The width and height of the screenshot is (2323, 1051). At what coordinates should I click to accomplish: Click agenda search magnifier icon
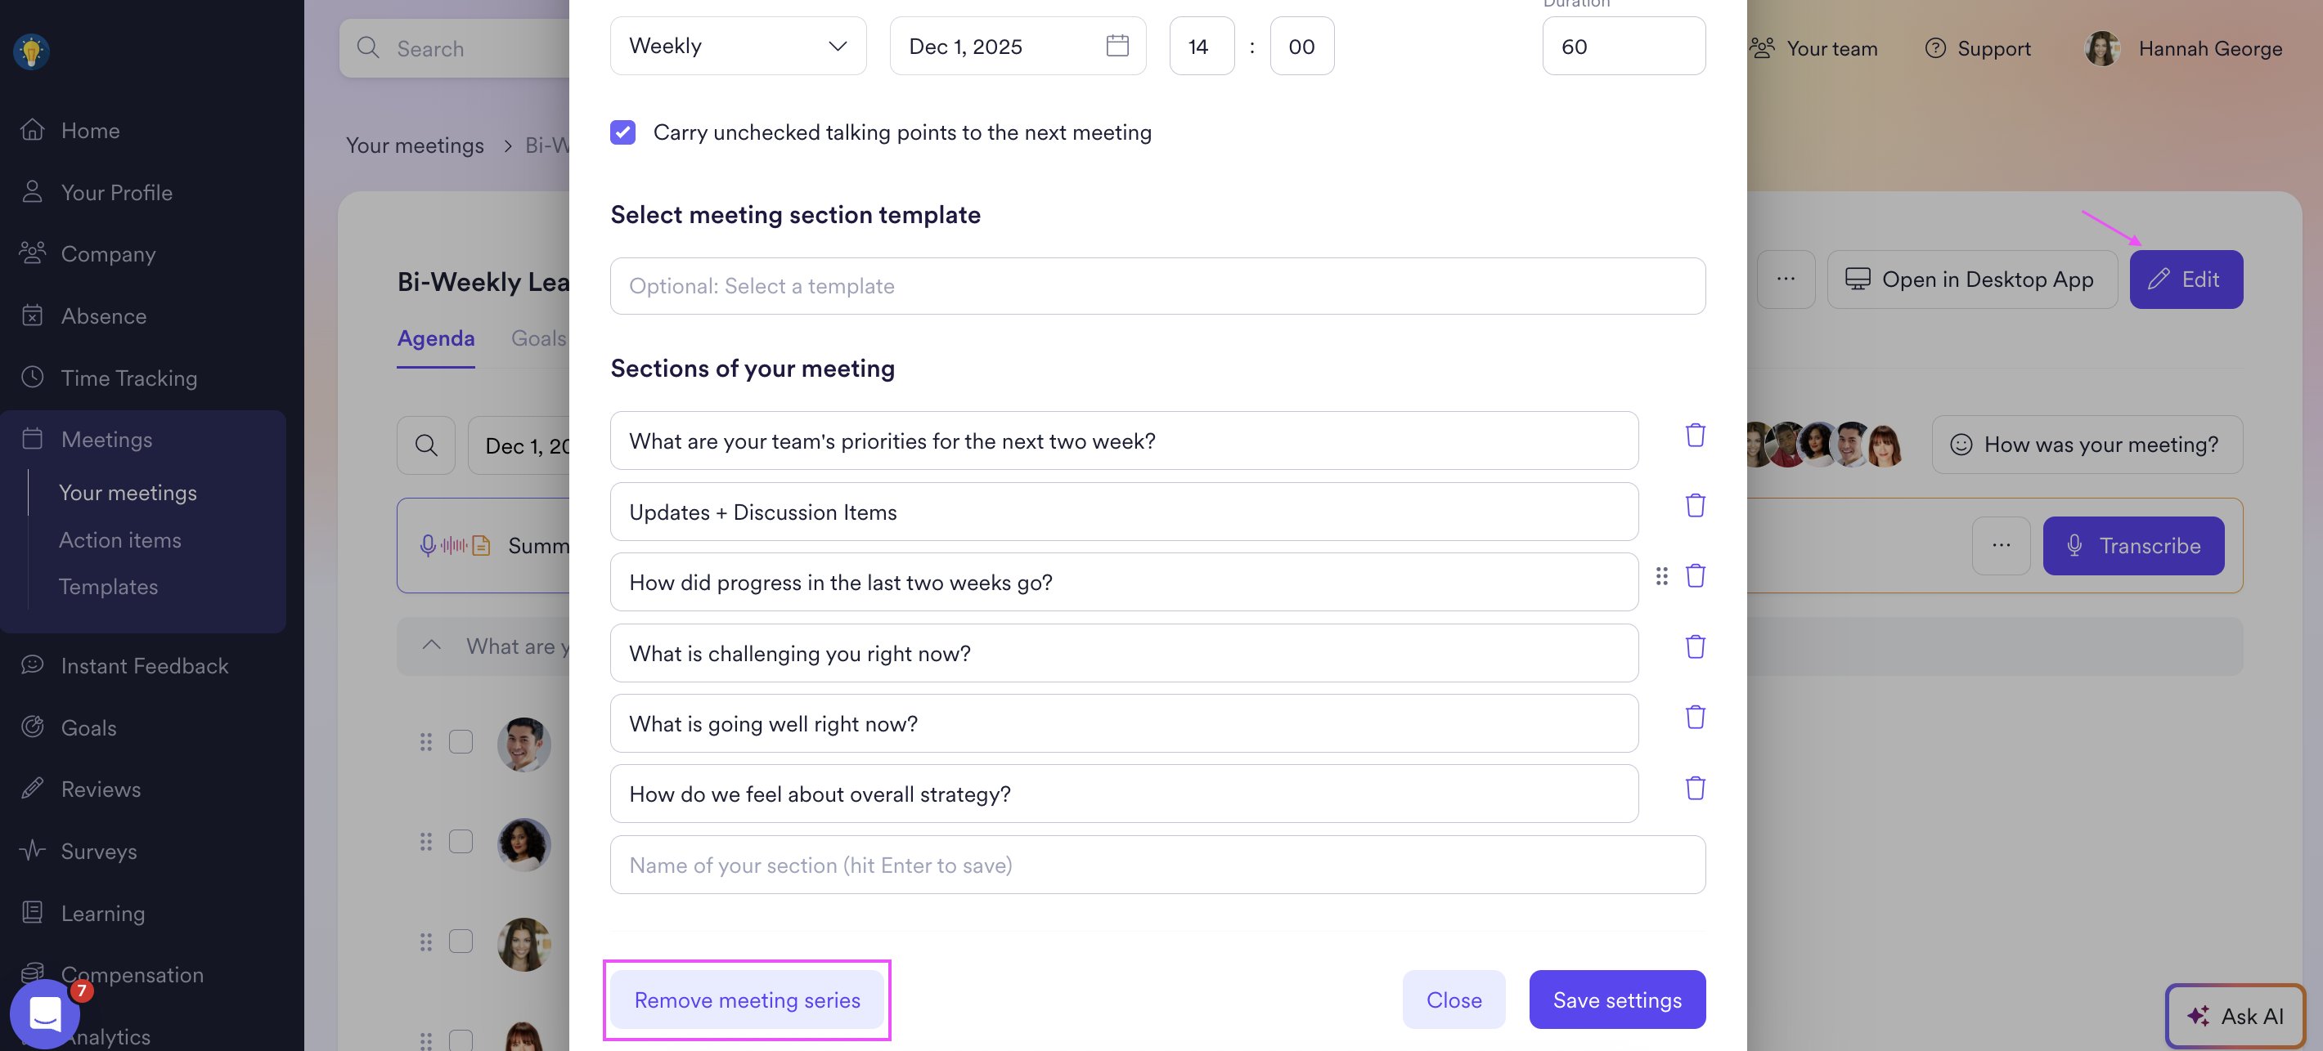[425, 445]
